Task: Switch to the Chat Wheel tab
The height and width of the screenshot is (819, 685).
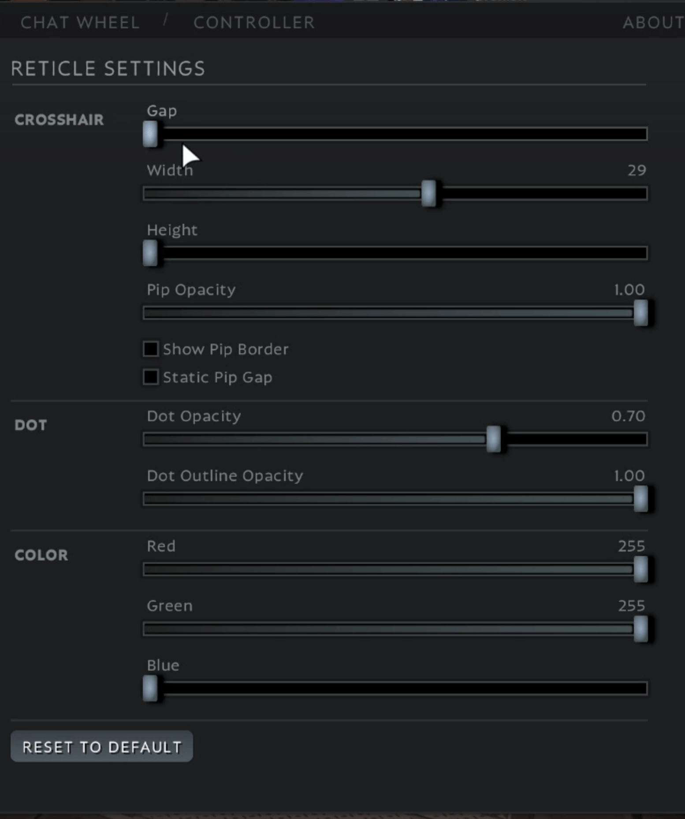Action: pyautogui.click(x=79, y=22)
